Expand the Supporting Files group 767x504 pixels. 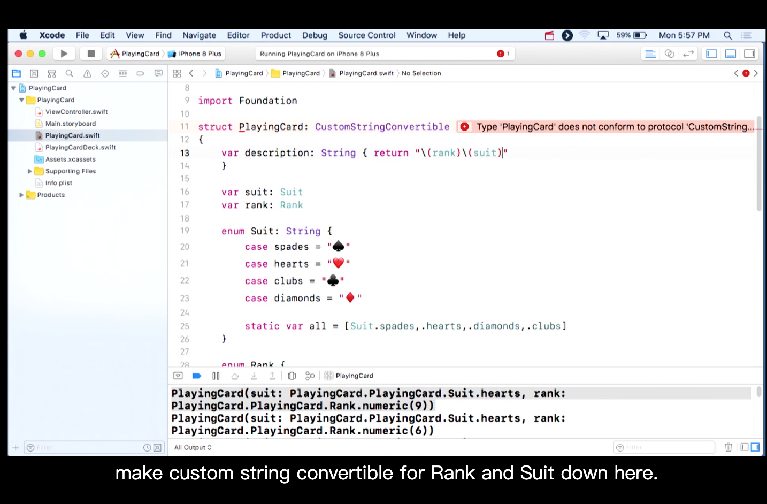[x=30, y=171]
